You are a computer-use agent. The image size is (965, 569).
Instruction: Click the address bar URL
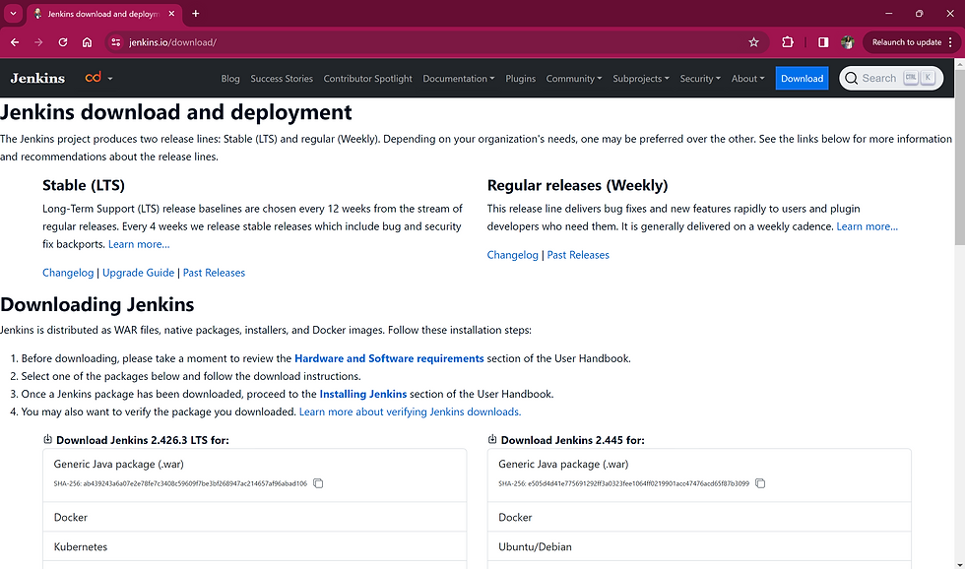point(172,42)
